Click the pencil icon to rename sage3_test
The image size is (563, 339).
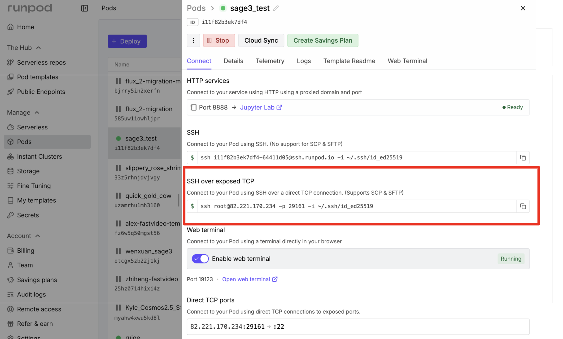click(276, 8)
